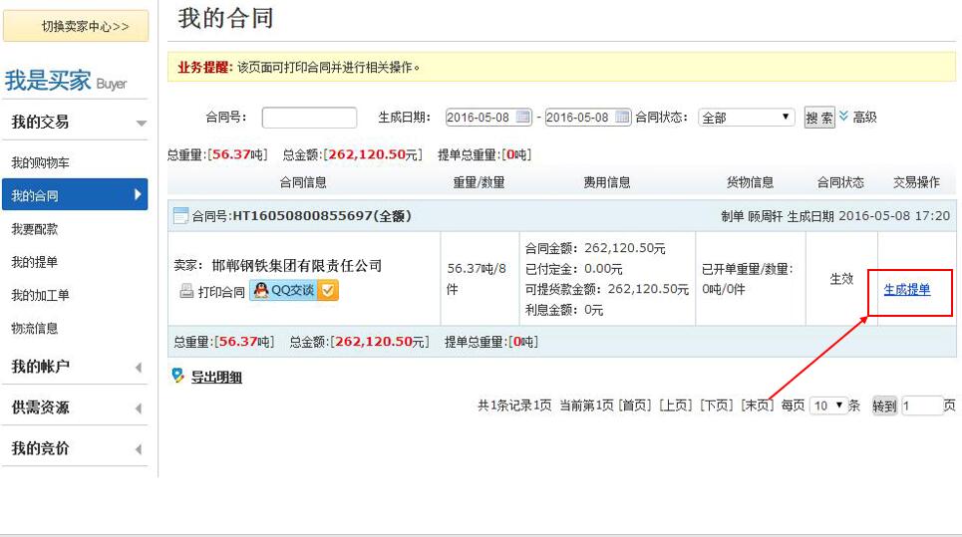Viewport: 962px width, 537px height.
Task: Expand the 我的帐户 sidebar section
Action: click(139, 368)
